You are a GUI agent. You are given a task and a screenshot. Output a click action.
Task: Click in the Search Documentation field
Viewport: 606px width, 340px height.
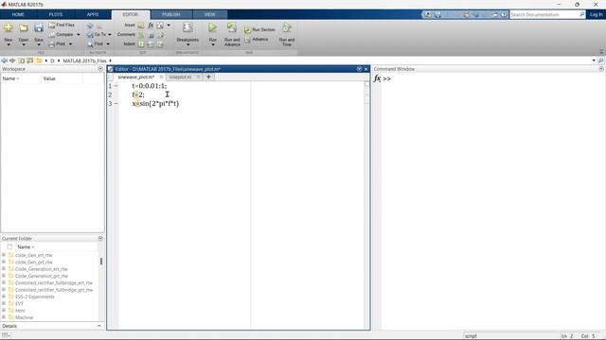[x=544, y=15]
